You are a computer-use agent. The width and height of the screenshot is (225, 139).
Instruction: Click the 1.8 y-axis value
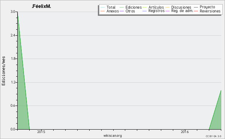[13, 59]
